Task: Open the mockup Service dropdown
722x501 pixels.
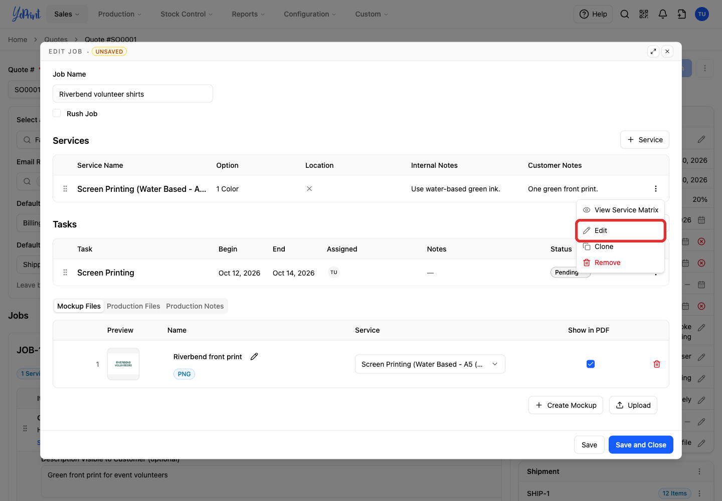Action: pyautogui.click(x=430, y=364)
